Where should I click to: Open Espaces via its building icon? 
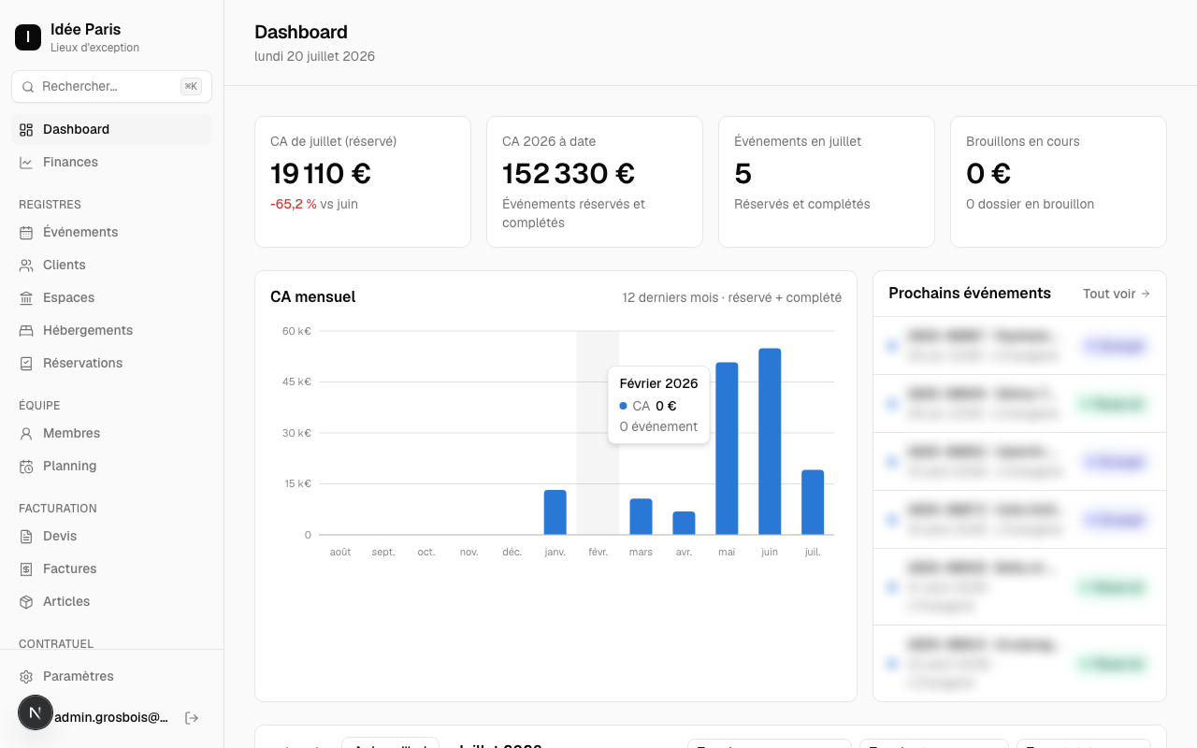pos(26,298)
